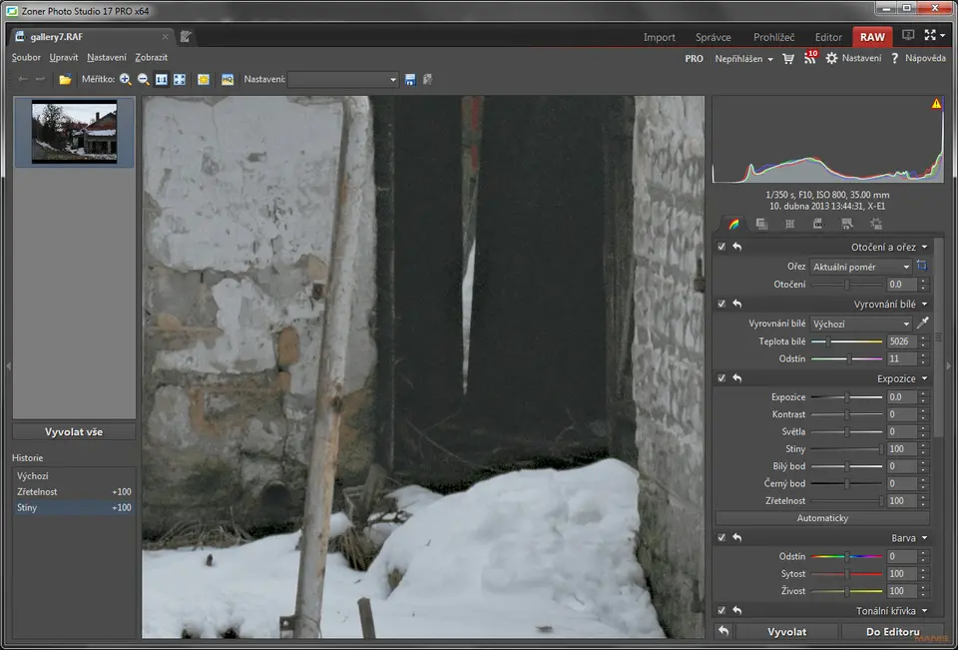The height and width of the screenshot is (650, 958).
Task: Open the Vyrovnání bílé preset dropdown
Action: [x=860, y=324]
